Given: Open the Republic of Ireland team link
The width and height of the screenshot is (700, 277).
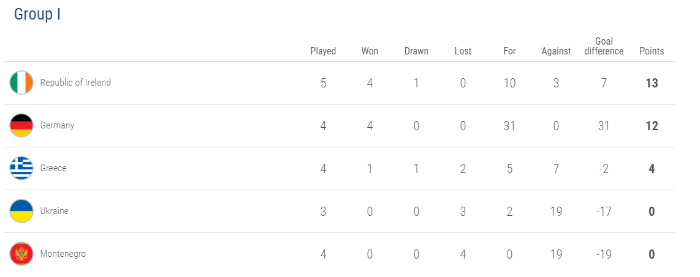Looking at the screenshot, I should (75, 83).
